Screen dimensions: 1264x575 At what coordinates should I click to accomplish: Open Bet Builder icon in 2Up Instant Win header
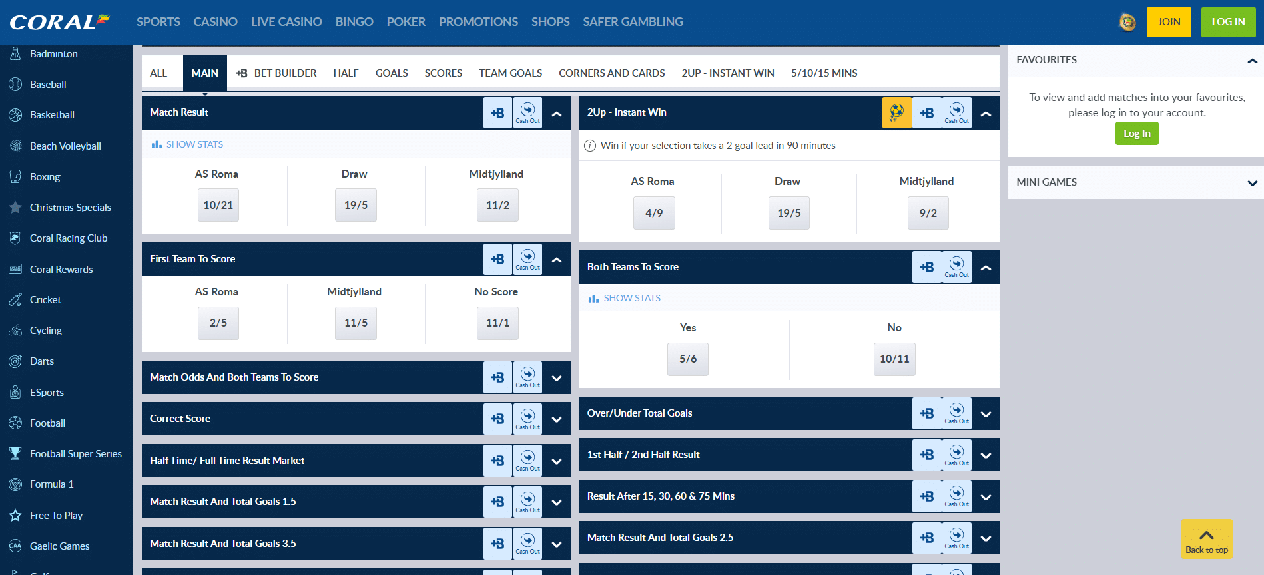coord(927,113)
